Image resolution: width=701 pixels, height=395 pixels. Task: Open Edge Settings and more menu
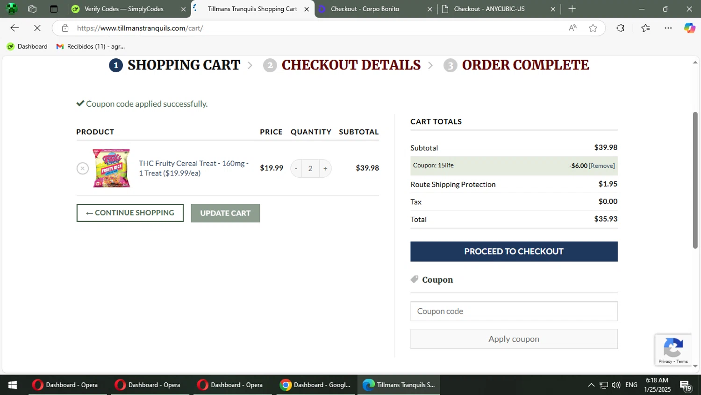pyautogui.click(x=668, y=28)
